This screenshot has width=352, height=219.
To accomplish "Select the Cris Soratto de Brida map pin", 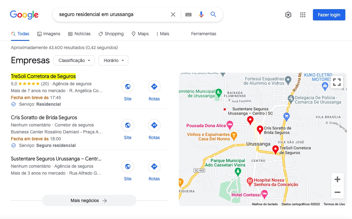I will pyautogui.click(x=260, y=130).
